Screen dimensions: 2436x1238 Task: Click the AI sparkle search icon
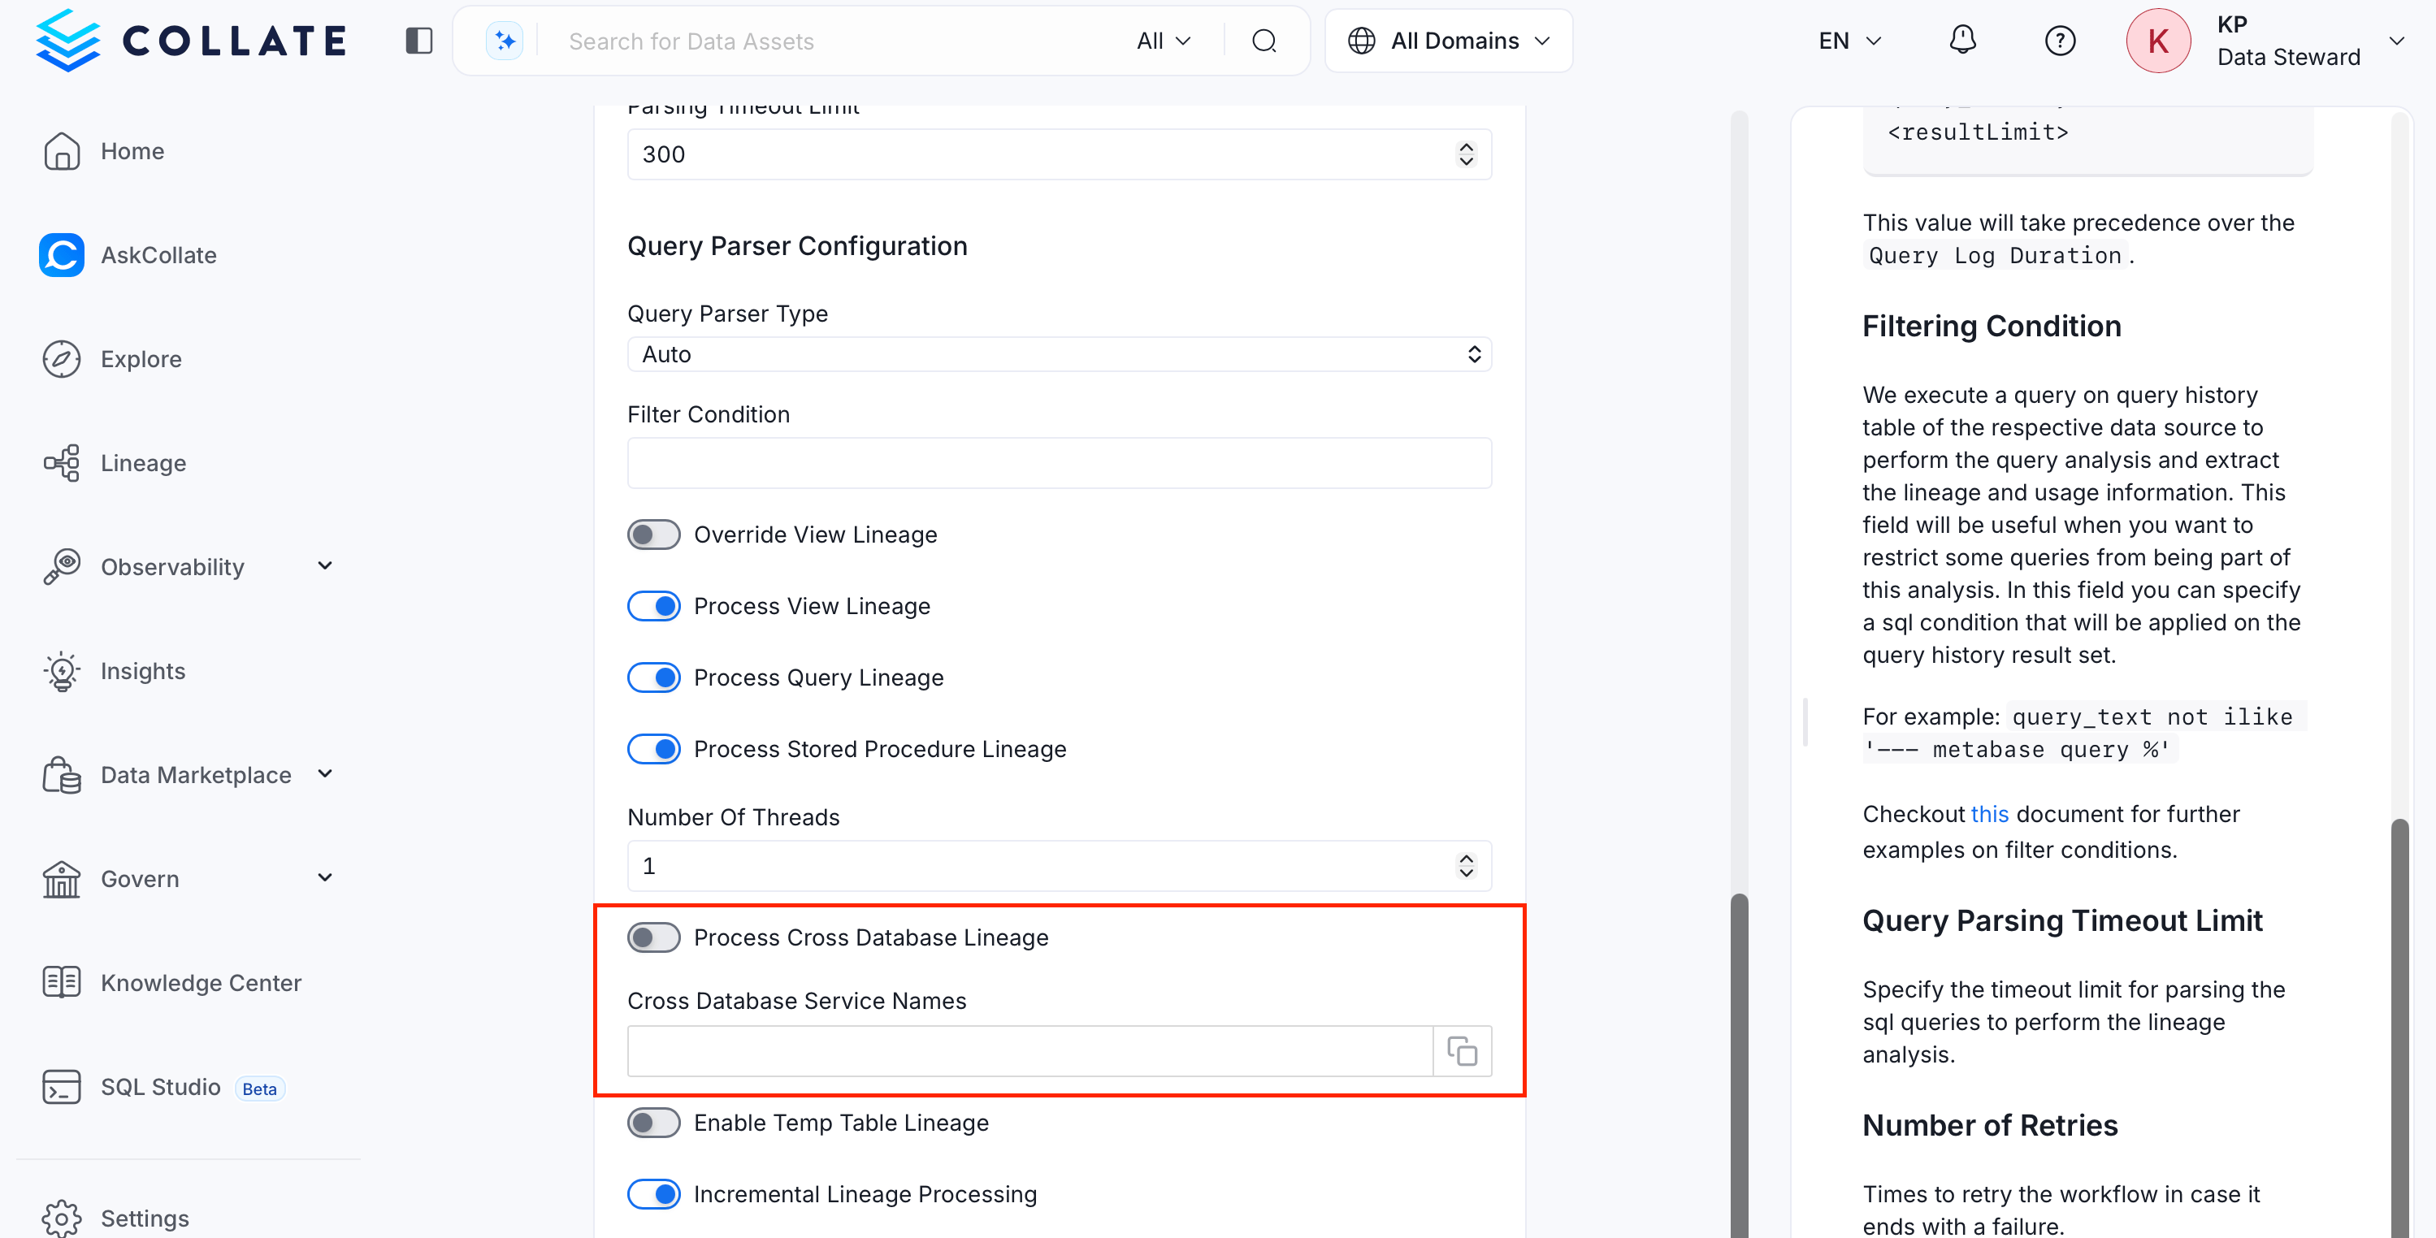click(x=505, y=41)
